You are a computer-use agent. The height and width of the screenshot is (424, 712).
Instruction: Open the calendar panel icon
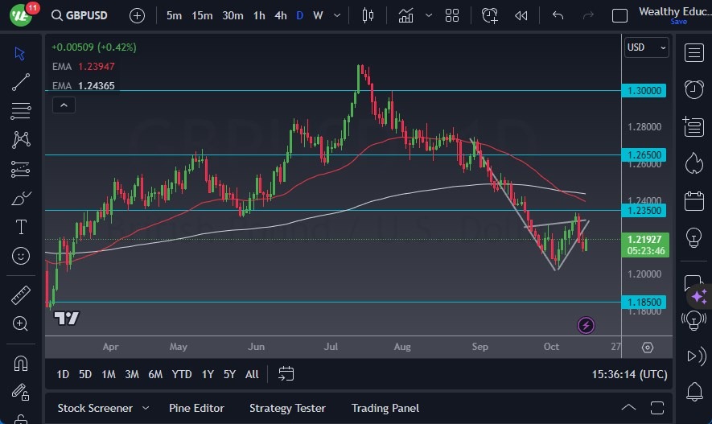click(693, 200)
